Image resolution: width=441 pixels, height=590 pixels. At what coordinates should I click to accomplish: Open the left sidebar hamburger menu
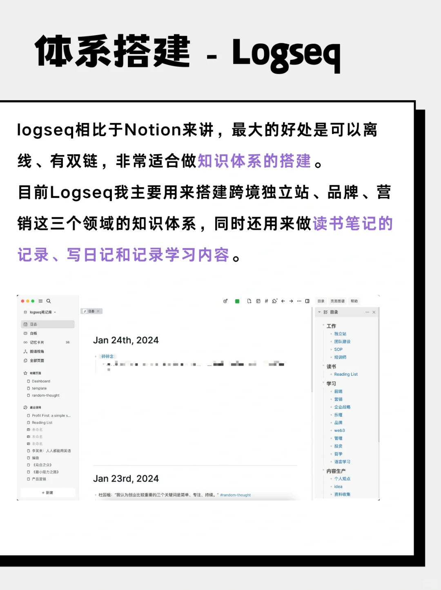pos(40,301)
